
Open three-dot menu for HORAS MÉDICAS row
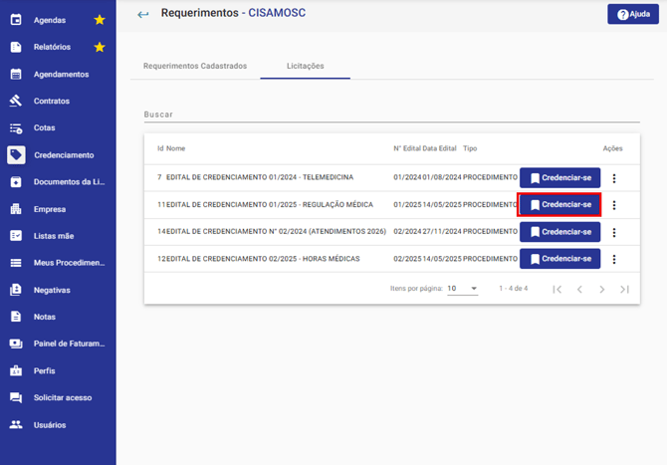coord(614,259)
